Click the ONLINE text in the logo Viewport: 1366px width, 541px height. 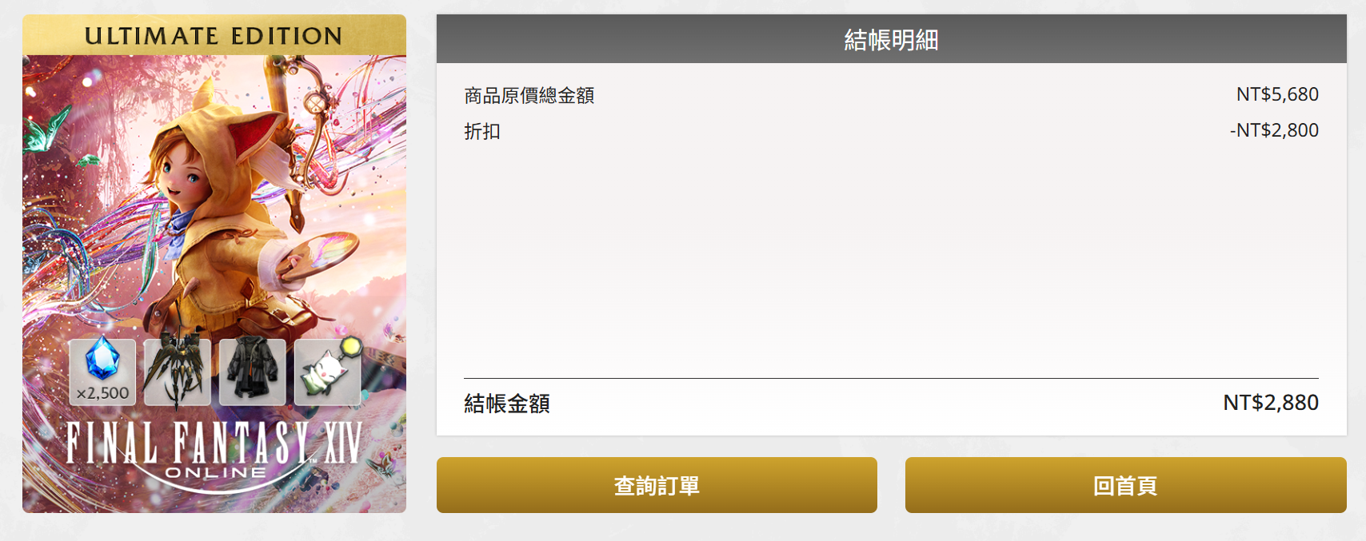(x=215, y=473)
